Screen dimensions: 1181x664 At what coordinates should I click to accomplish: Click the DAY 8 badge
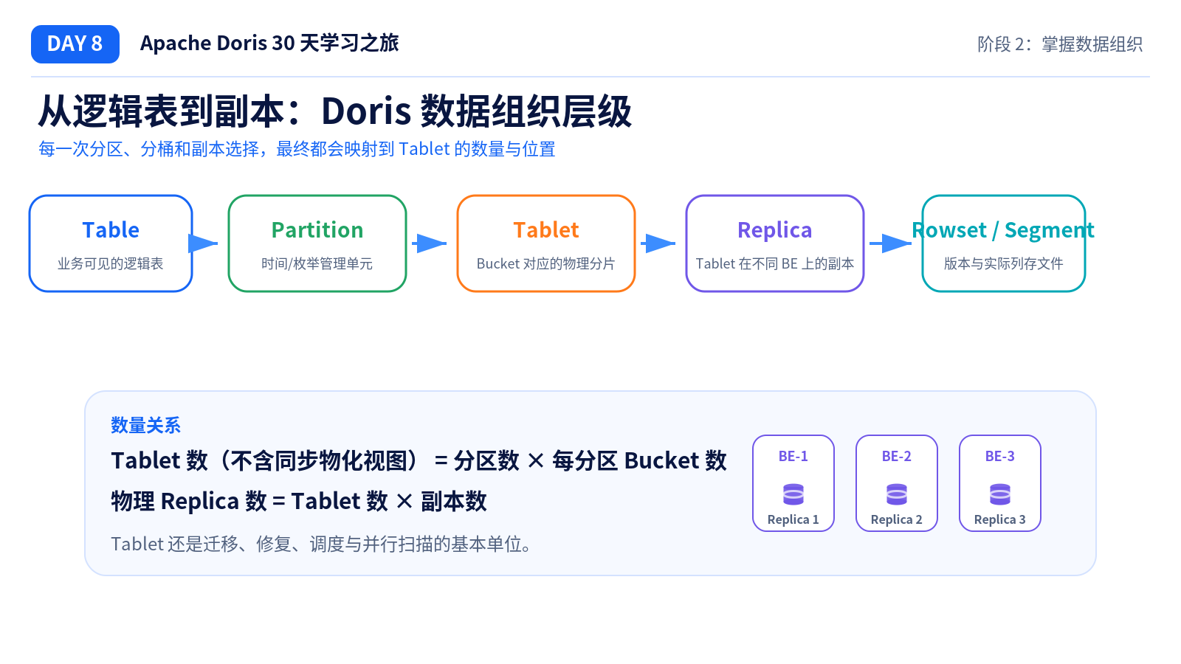75,44
